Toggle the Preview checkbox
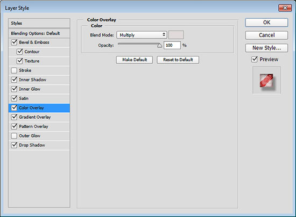The image size is (296, 217). tap(255, 59)
